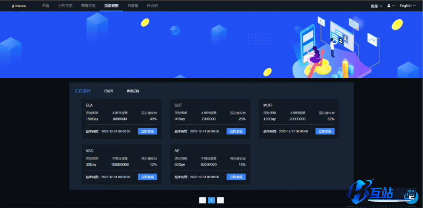Join the GCT plan with 立即參與
This screenshot has height=208, width=423.
point(236,131)
